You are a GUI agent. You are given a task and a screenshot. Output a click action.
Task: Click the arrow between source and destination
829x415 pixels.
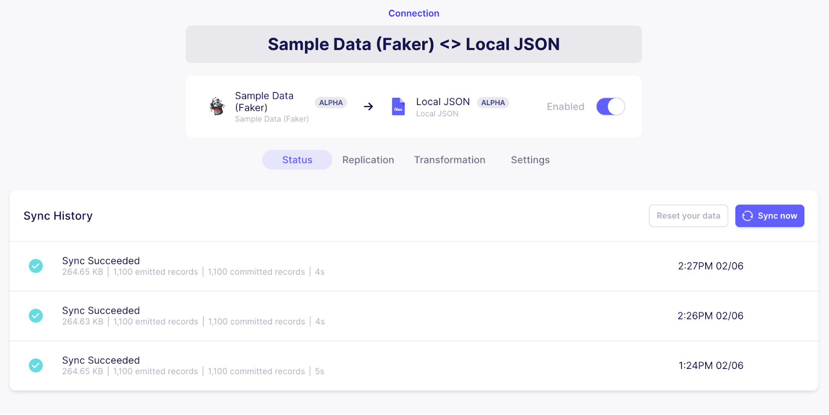click(x=368, y=107)
